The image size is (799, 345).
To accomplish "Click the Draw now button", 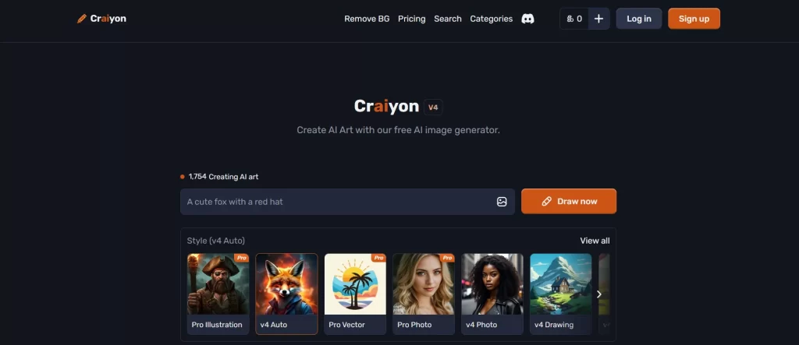I will [569, 202].
